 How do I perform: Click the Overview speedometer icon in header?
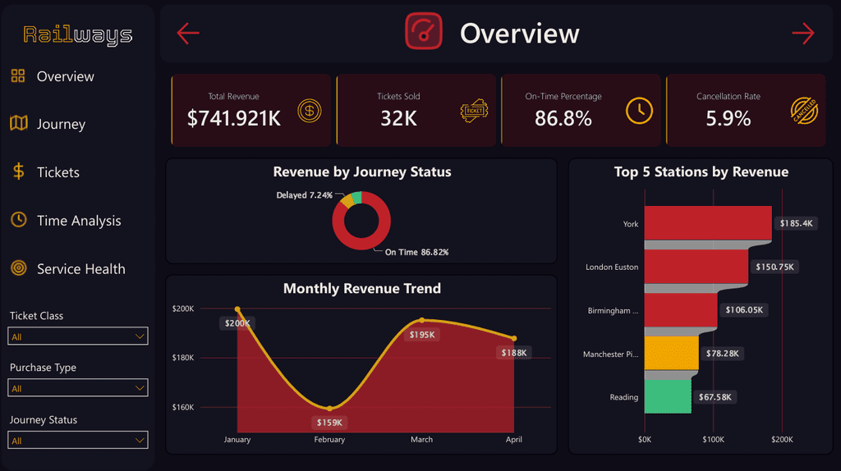click(424, 32)
